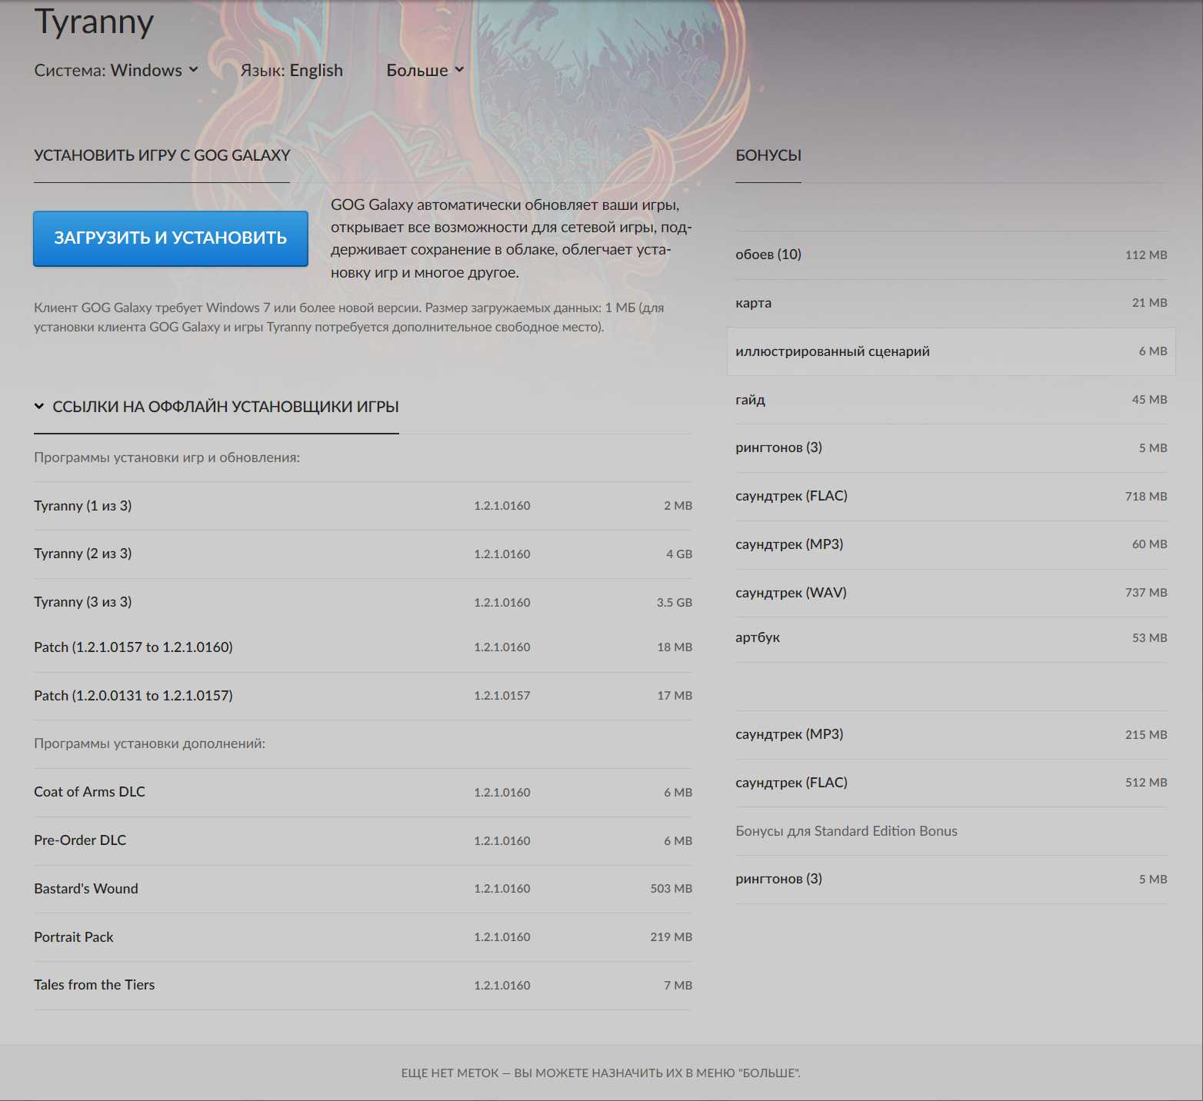
Task: Download Tales from the Tiers installer
Action: click(x=363, y=985)
